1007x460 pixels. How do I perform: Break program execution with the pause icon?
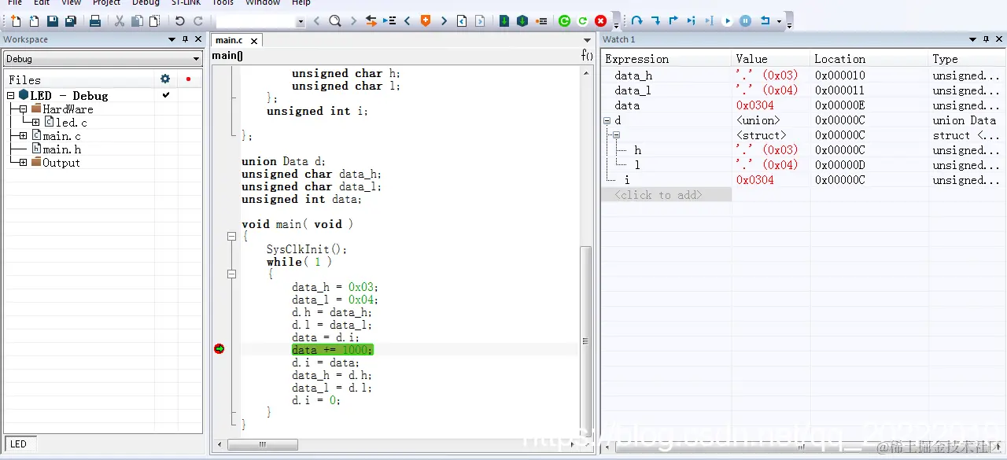point(746,21)
